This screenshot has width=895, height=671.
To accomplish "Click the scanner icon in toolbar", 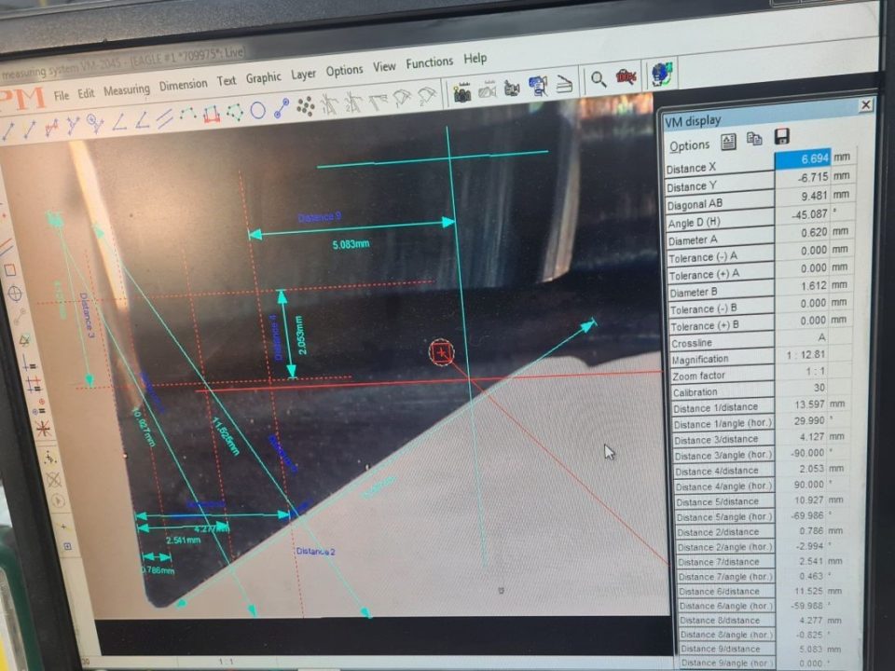I will pos(564,85).
